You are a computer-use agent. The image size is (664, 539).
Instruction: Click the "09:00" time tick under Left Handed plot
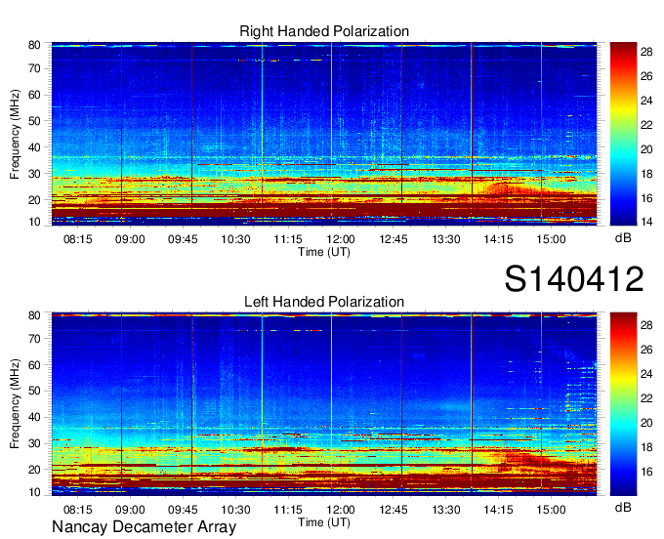[x=130, y=510]
